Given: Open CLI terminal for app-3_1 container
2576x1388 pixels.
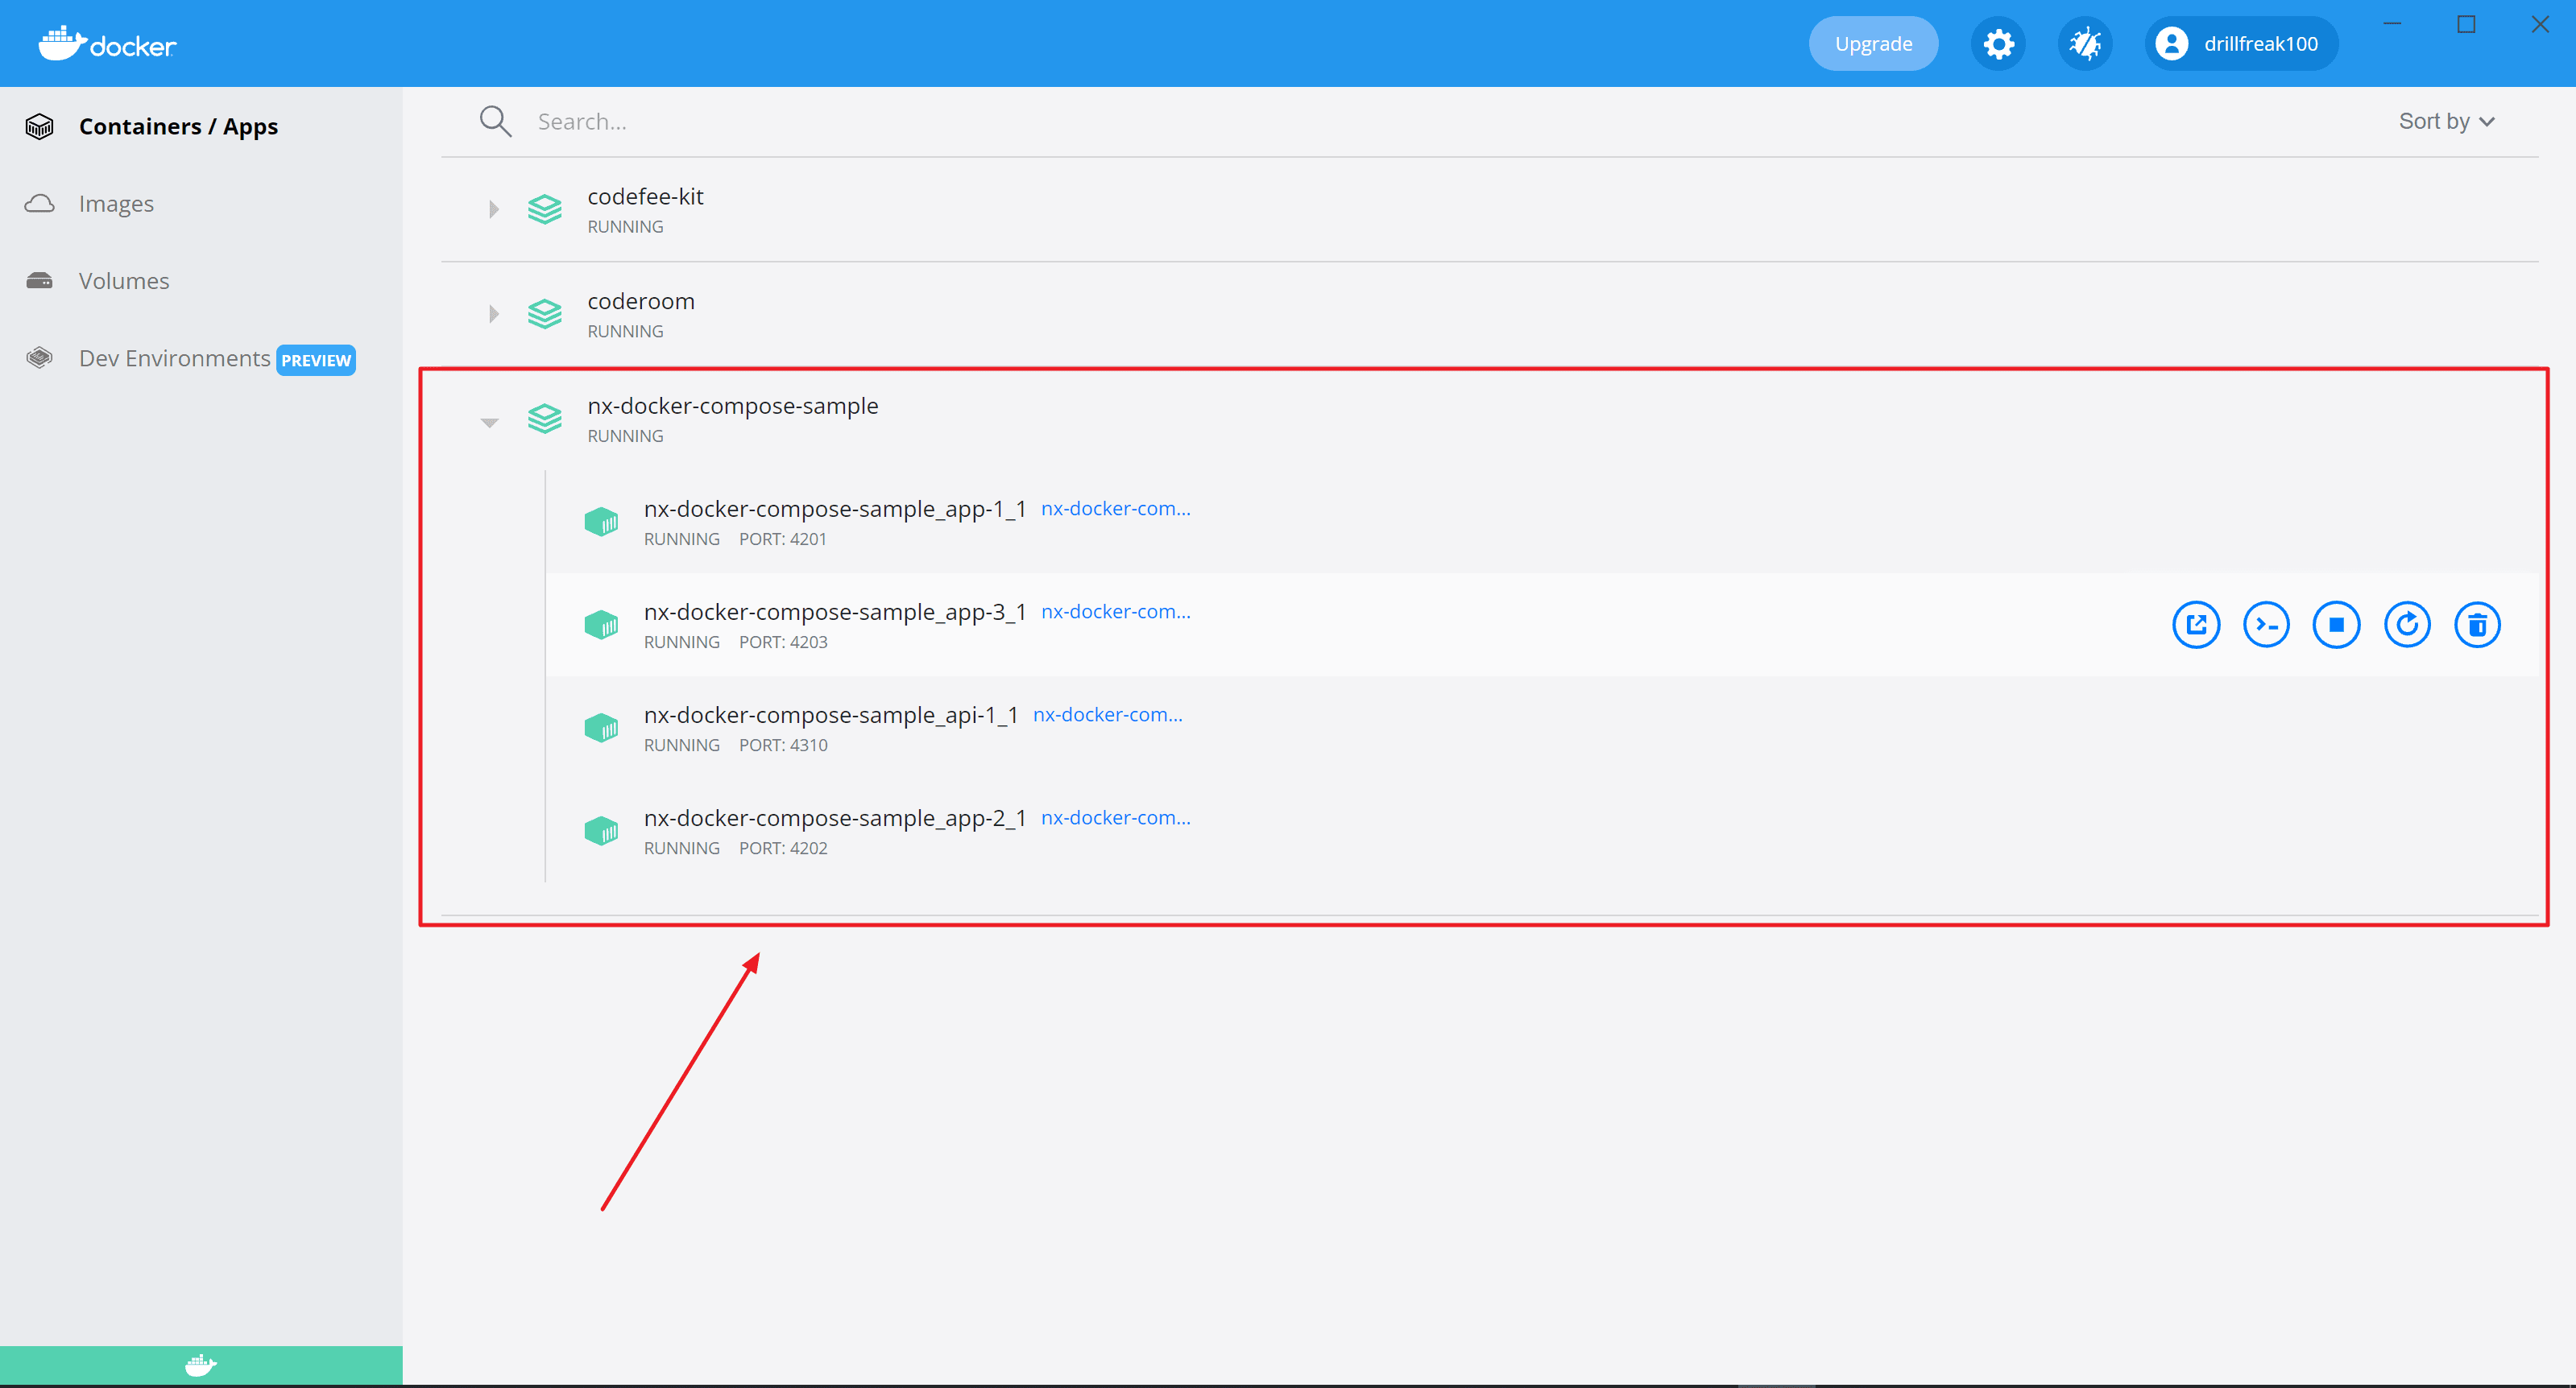Looking at the screenshot, I should click(2266, 625).
